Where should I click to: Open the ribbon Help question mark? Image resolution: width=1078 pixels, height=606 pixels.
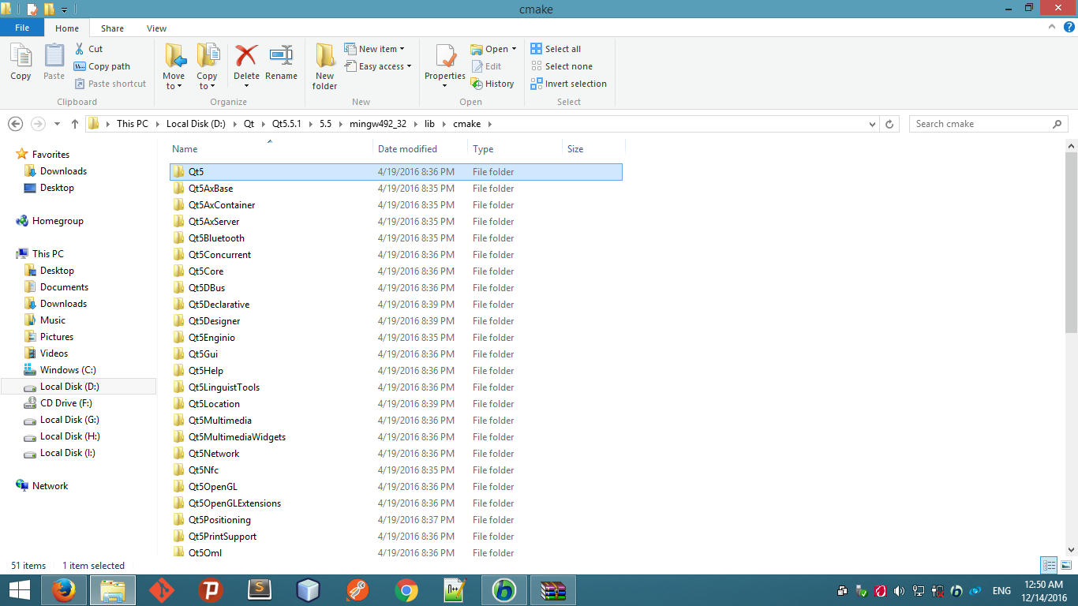coord(1069,28)
